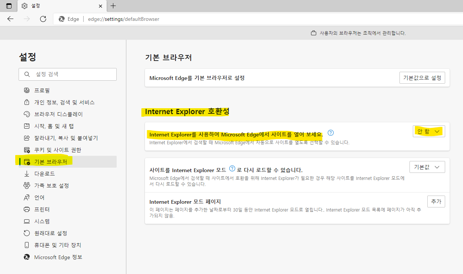Click the 프로필 profile icon in sidebar
Viewport: 463px width, 274px height.
[x=26, y=90]
